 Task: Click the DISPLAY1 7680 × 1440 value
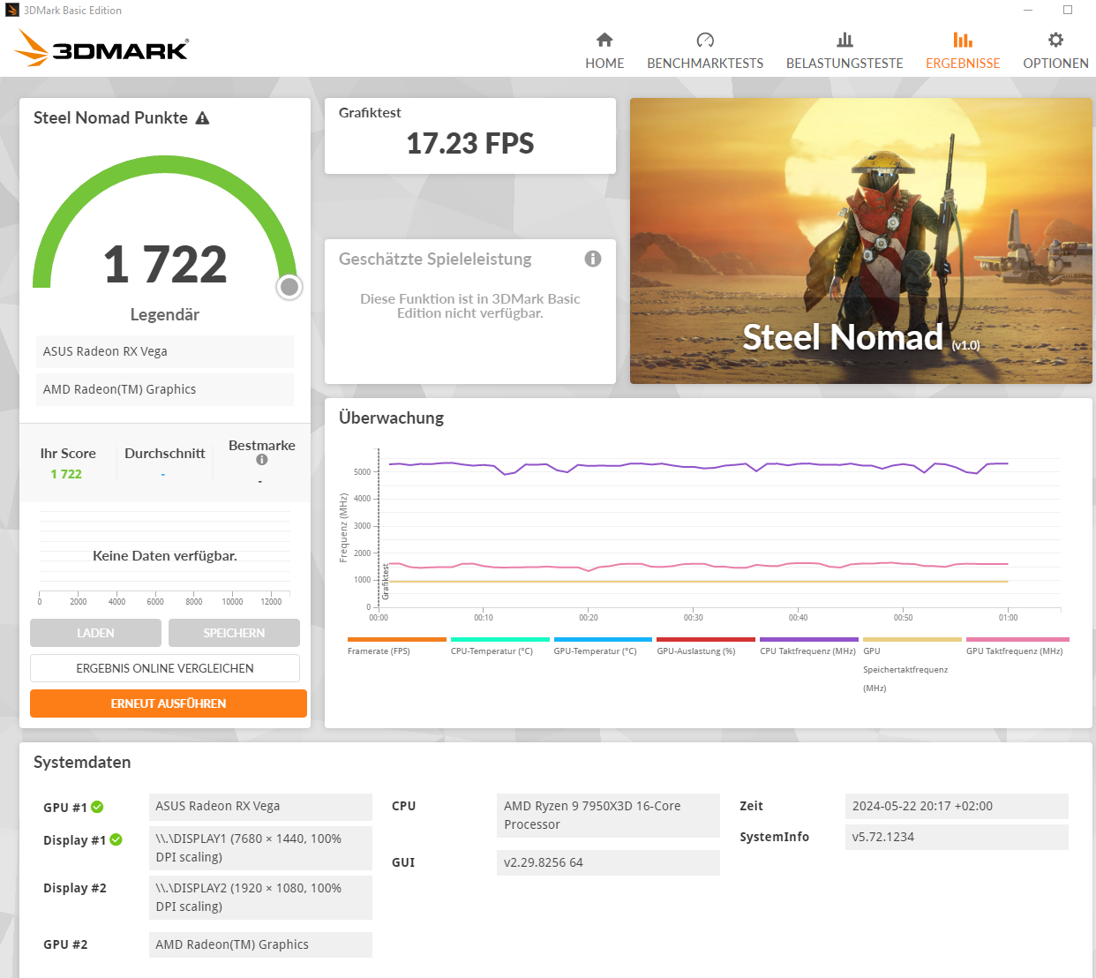[260, 847]
